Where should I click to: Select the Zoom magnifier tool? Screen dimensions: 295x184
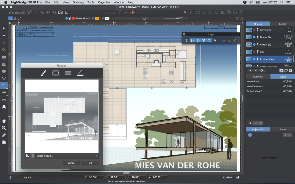click(4, 128)
